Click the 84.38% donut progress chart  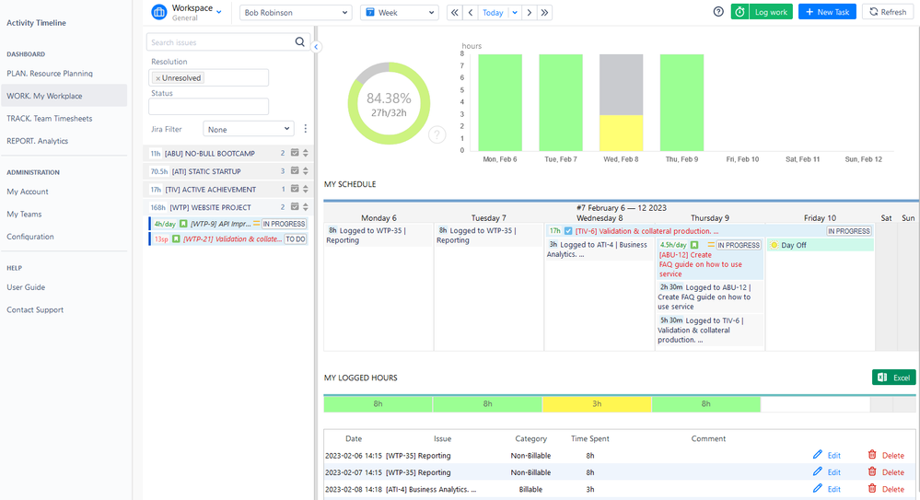click(389, 103)
